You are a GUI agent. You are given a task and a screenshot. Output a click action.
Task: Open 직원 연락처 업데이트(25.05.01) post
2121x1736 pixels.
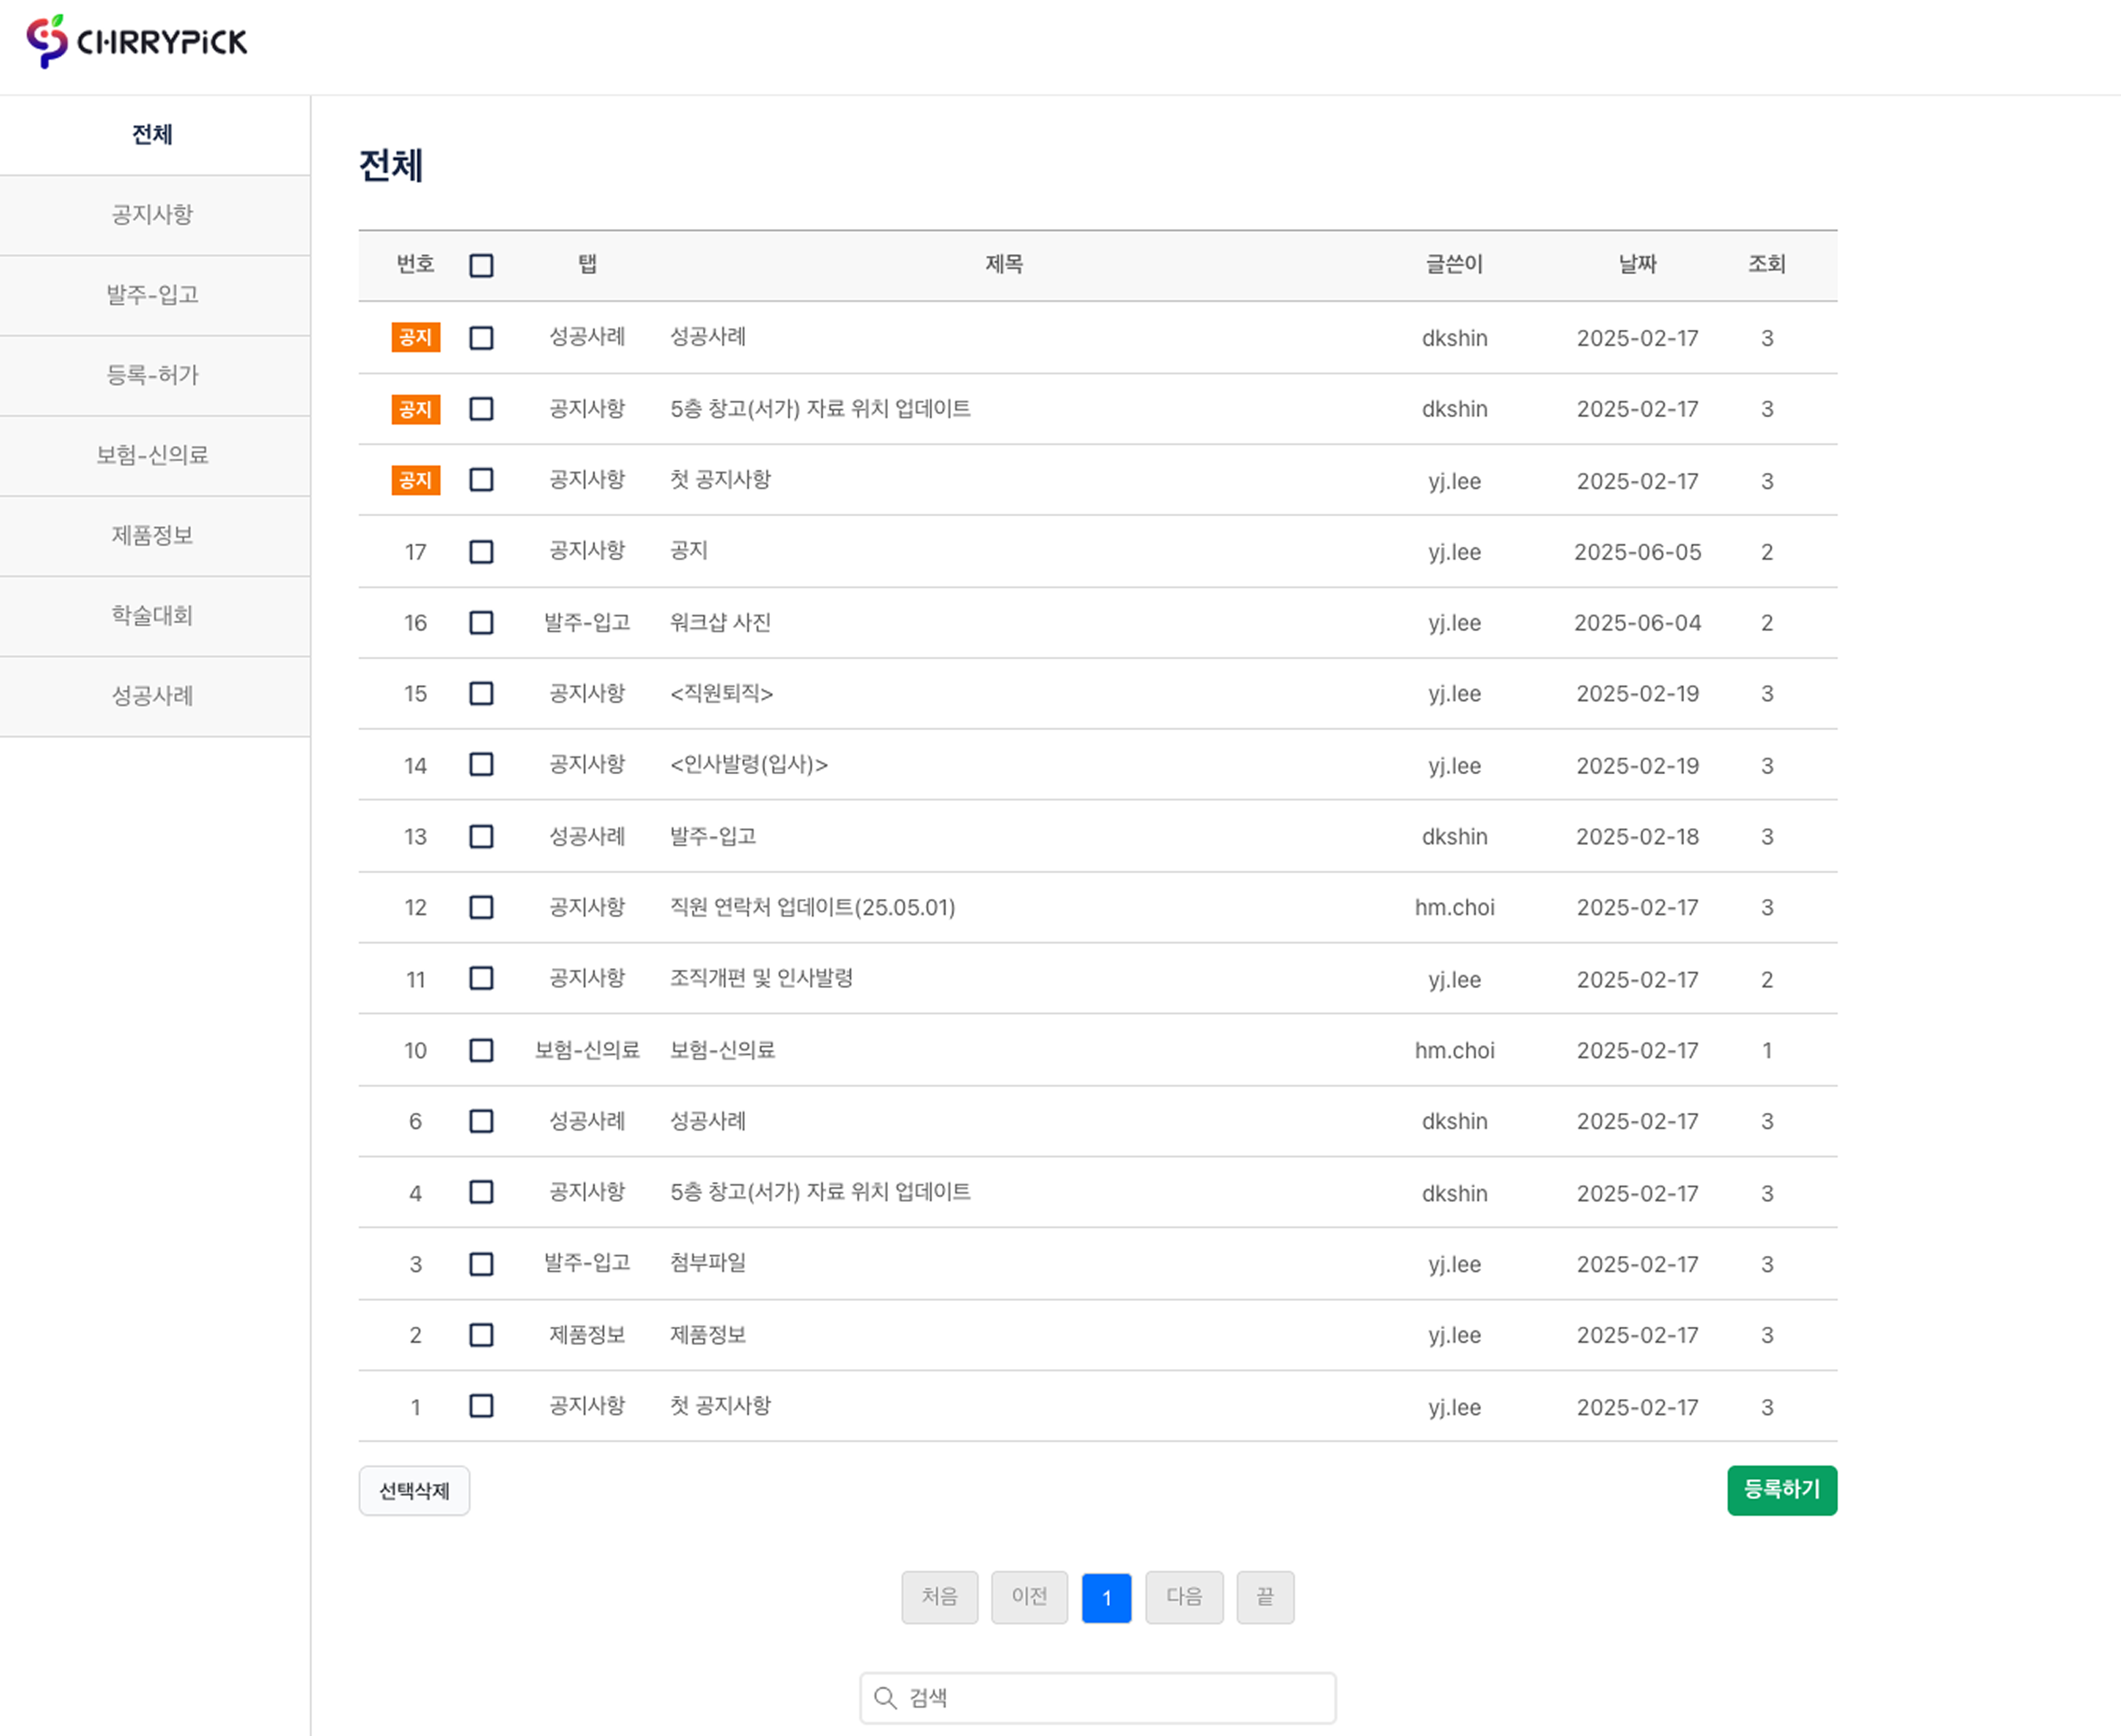tap(812, 907)
